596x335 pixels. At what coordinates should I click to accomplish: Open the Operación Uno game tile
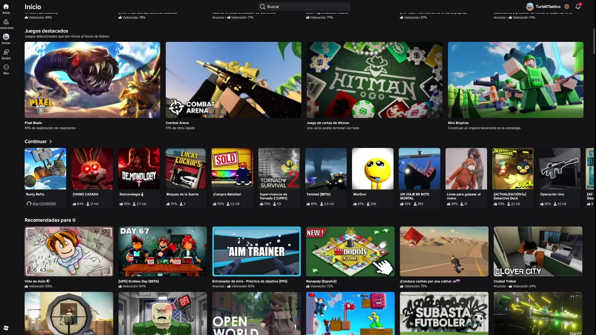560,168
